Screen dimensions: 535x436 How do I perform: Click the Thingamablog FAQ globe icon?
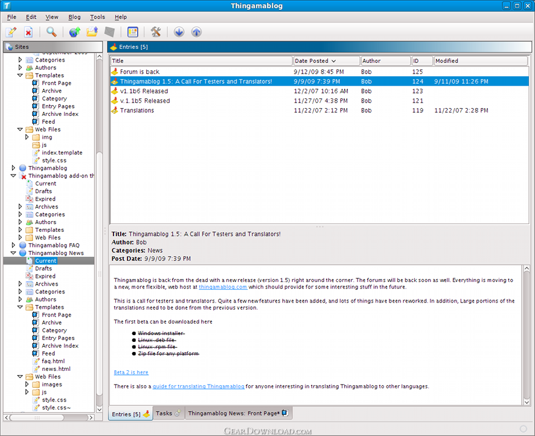coord(23,245)
